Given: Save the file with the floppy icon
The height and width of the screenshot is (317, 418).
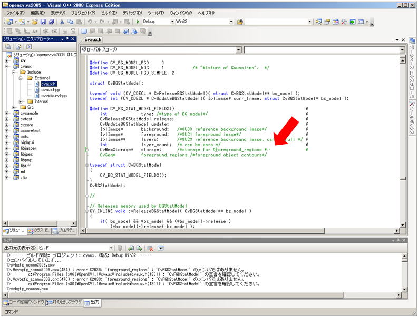Looking at the screenshot, I should 43,22.
